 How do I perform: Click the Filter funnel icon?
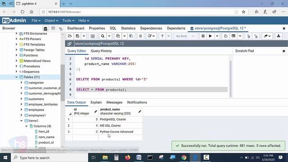coord(162,36)
